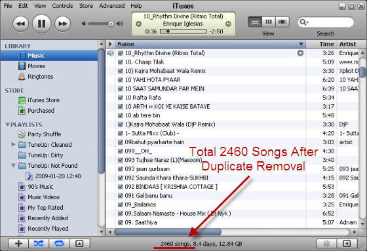This screenshot has height=251, width=367.
Task: Click the arrow link on Rhythm Divine row
Action: coord(300,53)
